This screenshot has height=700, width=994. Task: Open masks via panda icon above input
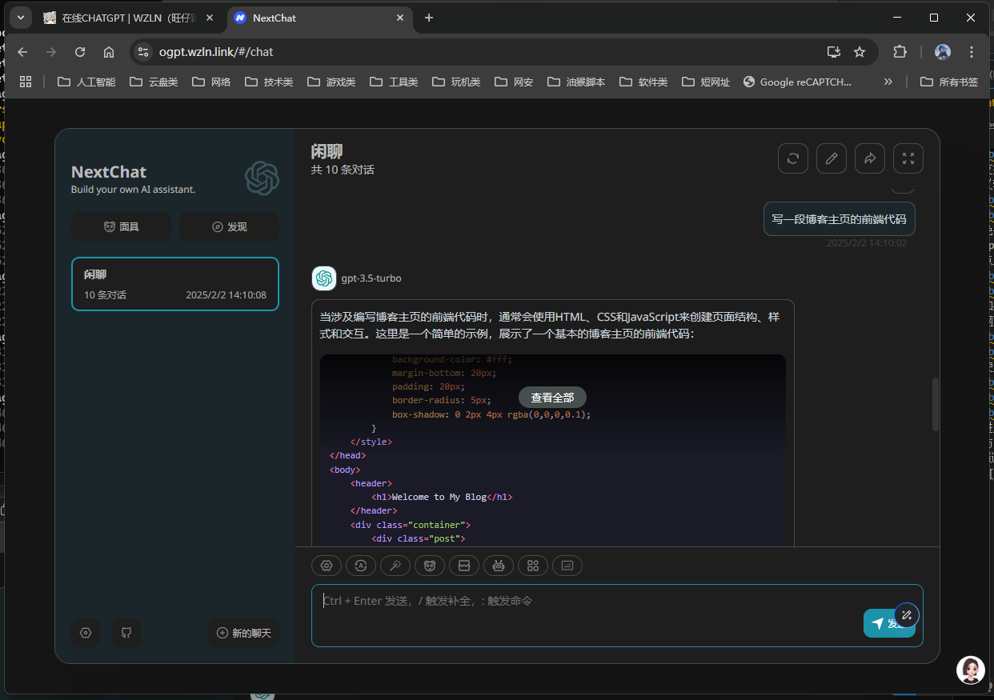point(430,566)
